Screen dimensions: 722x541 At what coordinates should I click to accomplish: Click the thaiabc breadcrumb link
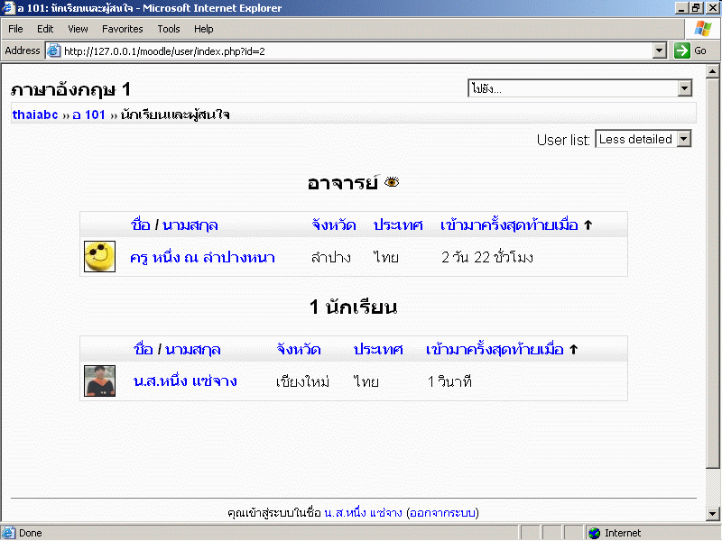click(x=35, y=115)
